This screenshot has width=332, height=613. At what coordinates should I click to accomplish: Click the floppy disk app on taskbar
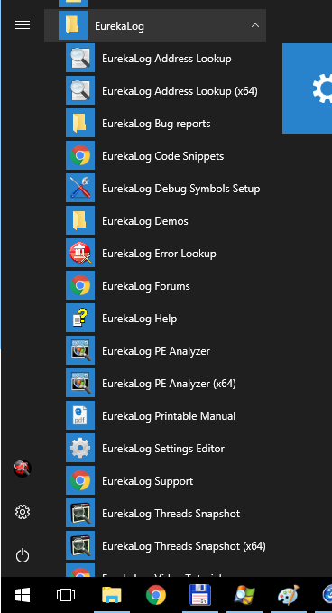(200, 595)
